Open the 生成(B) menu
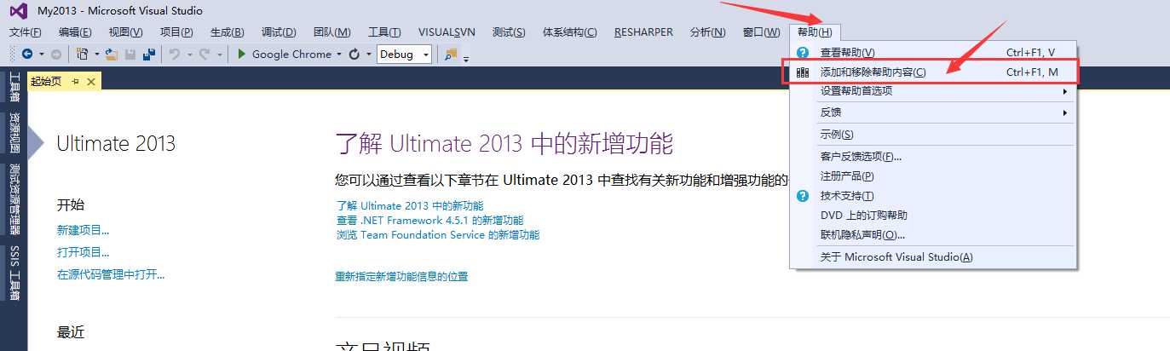1170x351 pixels. click(228, 32)
